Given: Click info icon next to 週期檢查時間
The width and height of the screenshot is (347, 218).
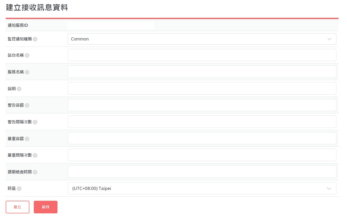Looking at the screenshot, I should (35, 172).
